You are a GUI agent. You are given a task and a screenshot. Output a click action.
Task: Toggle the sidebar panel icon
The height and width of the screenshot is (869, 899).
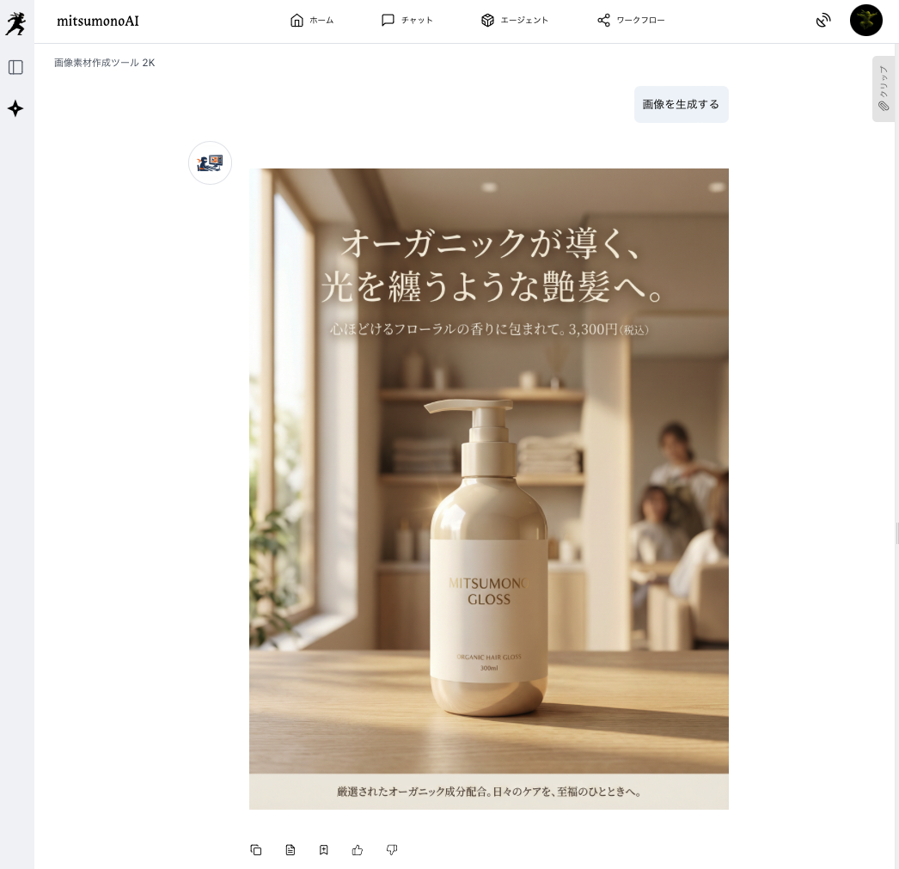click(x=15, y=67)
